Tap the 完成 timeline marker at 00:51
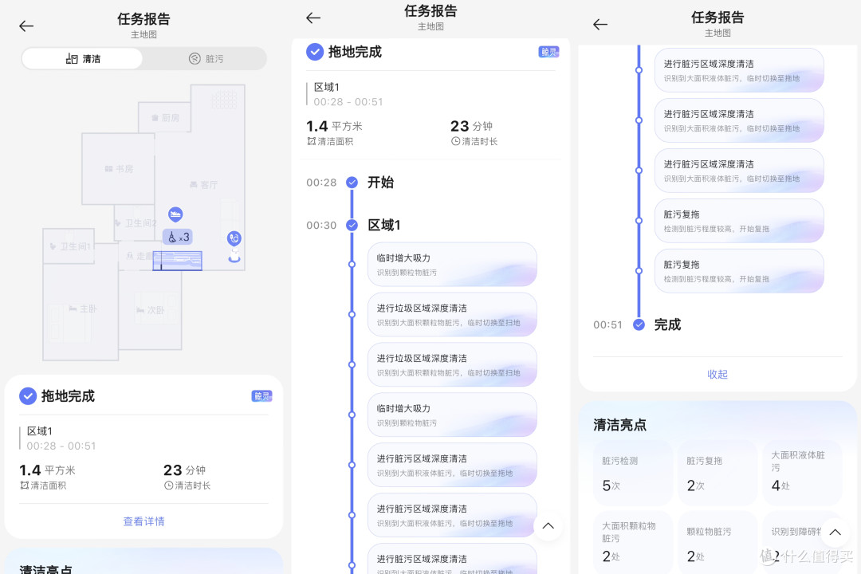 pos(639,324)
